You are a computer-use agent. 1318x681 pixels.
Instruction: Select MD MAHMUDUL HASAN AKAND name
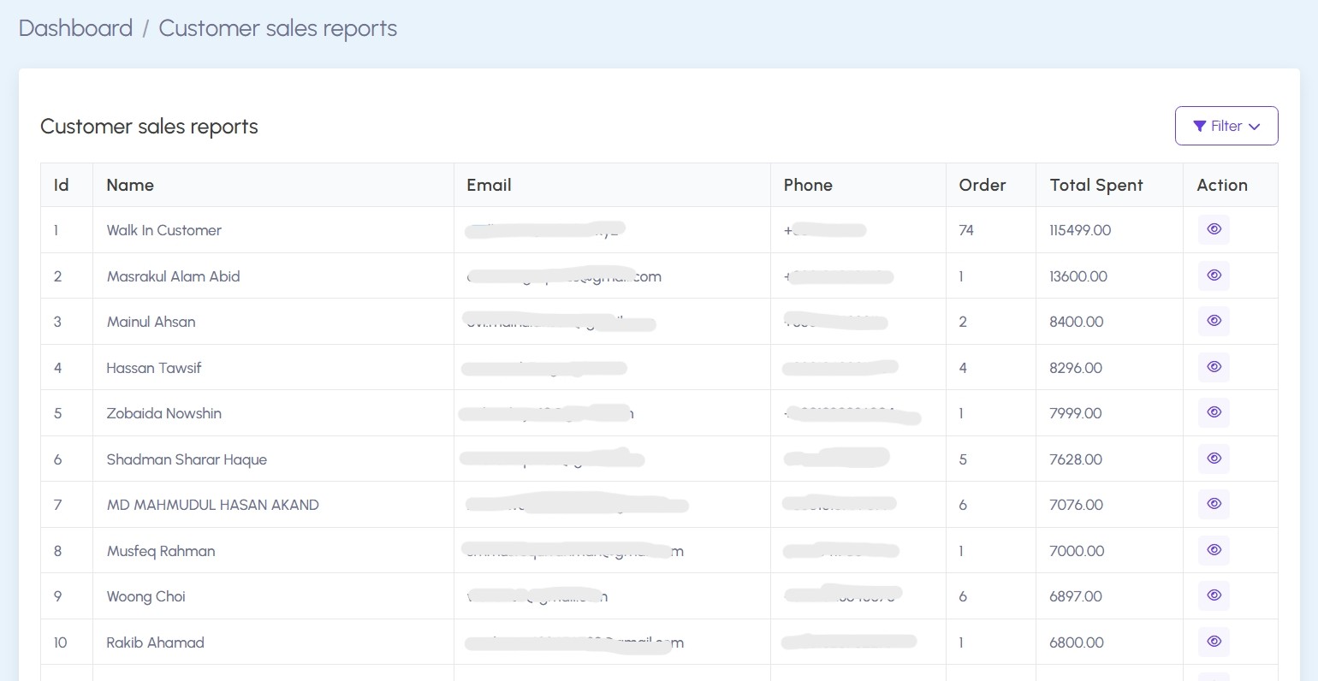click(213, 505)
